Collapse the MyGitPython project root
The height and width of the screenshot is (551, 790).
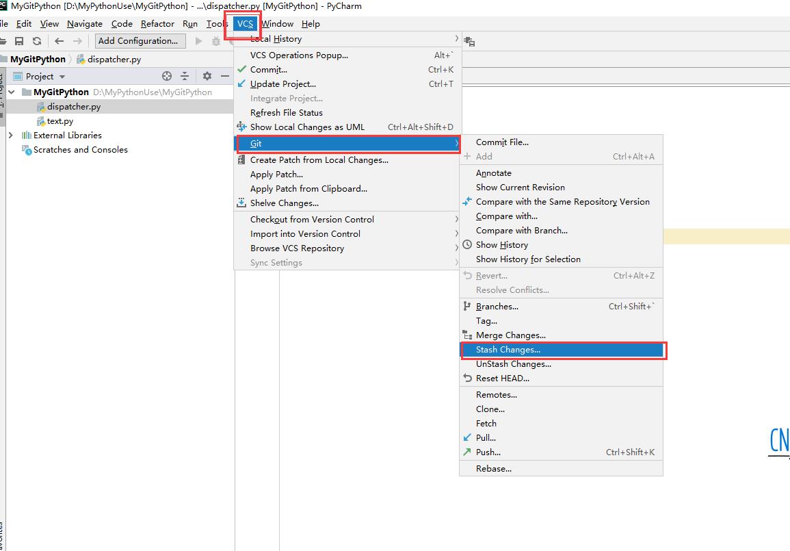[11, 92]
